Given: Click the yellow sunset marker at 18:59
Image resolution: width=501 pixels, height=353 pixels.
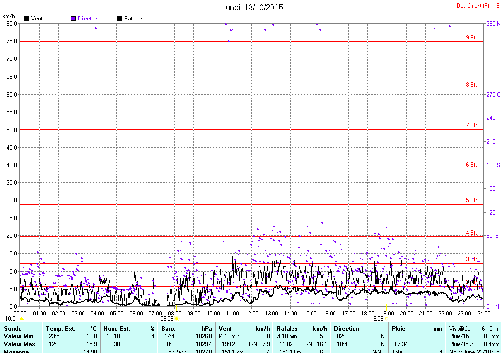Looking at the screenshot, I should (x=387, y=318).
